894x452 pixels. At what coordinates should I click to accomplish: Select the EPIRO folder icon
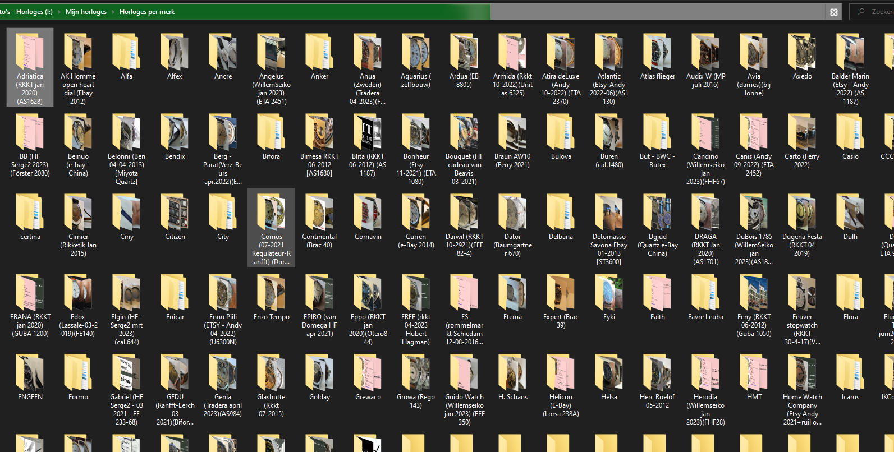pos(319,292)
